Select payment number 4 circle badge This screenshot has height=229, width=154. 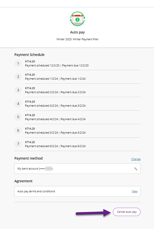coord(18,104)
